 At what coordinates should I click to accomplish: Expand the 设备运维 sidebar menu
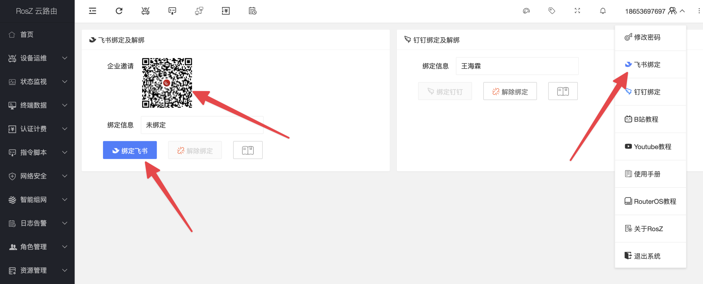(37, 58)
